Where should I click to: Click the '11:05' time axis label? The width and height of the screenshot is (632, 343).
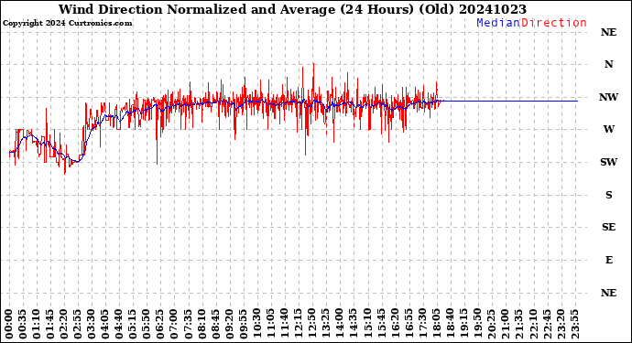(x=271, y=324)
